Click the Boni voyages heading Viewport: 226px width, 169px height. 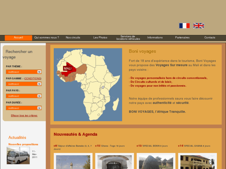coord(142,51)
